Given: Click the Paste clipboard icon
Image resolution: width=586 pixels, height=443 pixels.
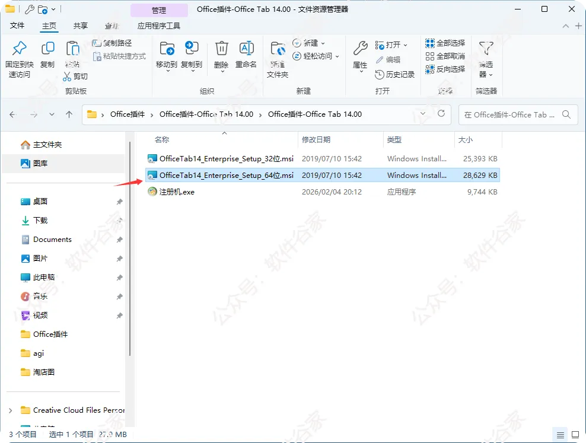Looking at the screenshot, I should point(72,49).
